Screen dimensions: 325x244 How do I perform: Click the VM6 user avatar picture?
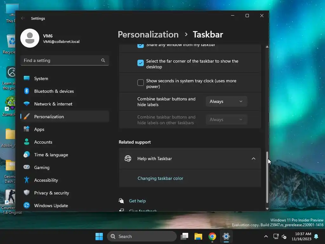[30, 38]
